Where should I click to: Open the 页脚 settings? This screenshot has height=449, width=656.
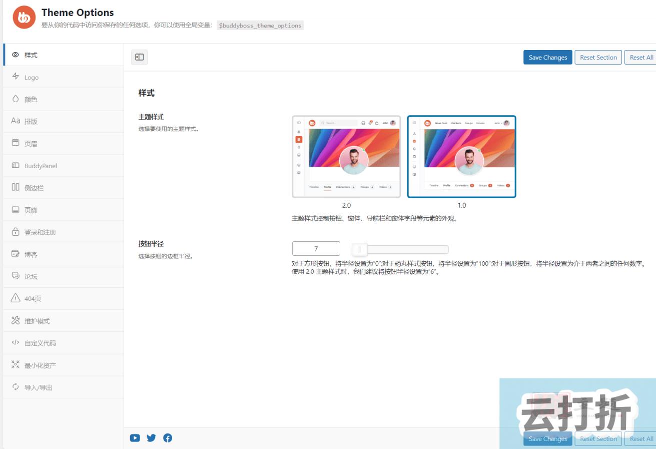click(x=64, y=210)
